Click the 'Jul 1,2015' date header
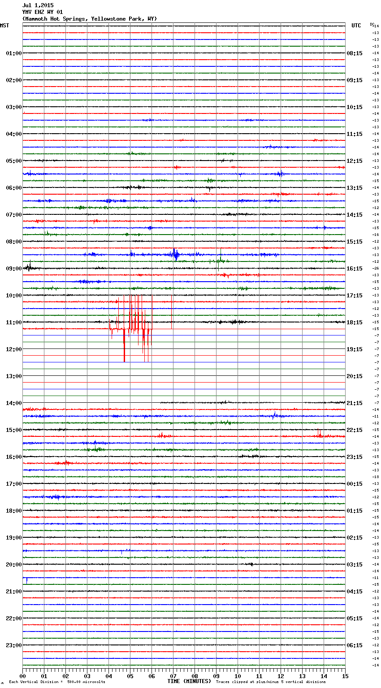 coord(38,5)
